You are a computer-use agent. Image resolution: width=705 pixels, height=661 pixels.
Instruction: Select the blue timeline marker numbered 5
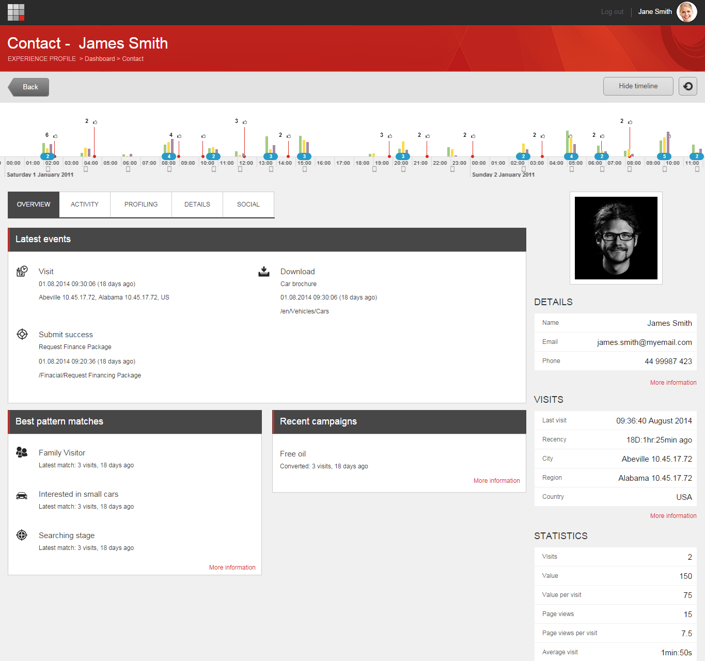(664, 156)
